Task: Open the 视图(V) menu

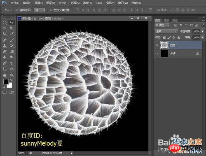Action: pos(110,3)
